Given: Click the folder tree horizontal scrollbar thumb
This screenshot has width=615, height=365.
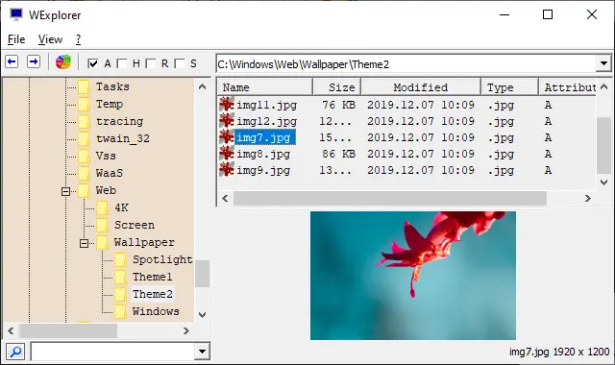Looking at the screenshot, I should pos(68,330).
